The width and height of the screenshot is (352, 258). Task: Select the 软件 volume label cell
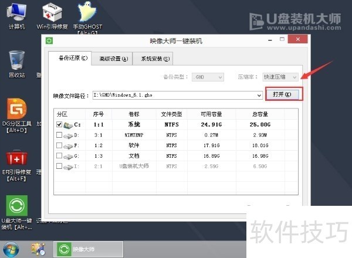[x=134, y=145]
